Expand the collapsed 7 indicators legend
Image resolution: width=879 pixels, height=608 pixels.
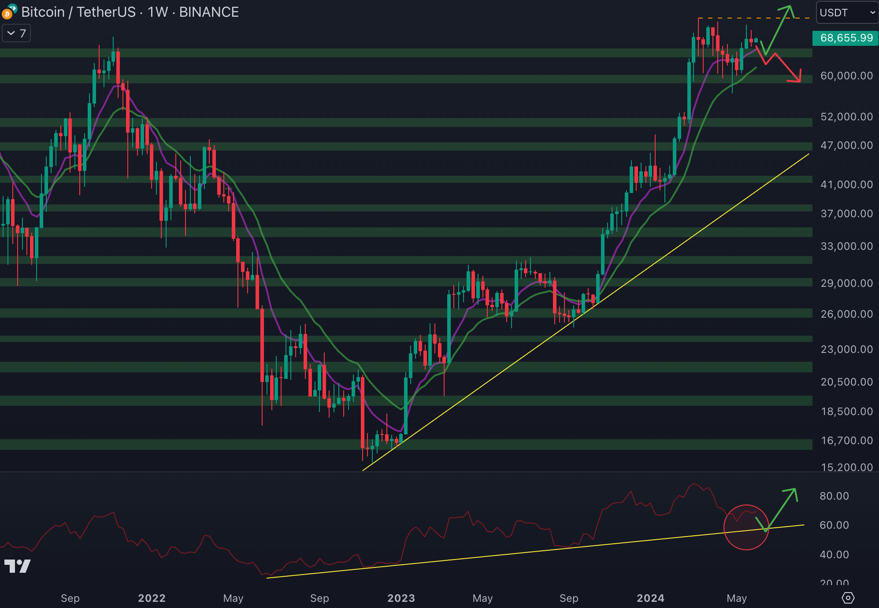[x=16, y=33]
